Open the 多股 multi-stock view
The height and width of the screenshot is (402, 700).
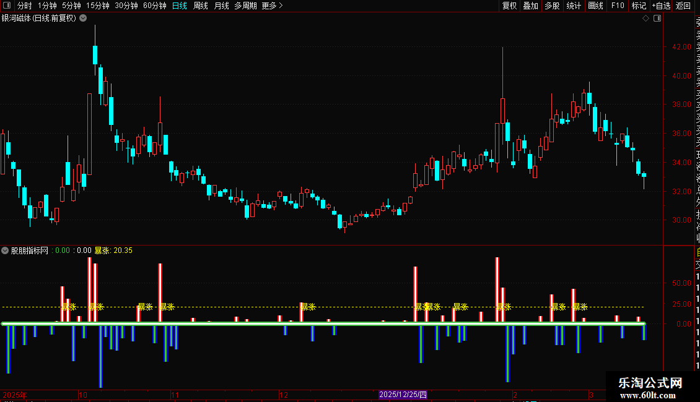click(x=552, y=6)
